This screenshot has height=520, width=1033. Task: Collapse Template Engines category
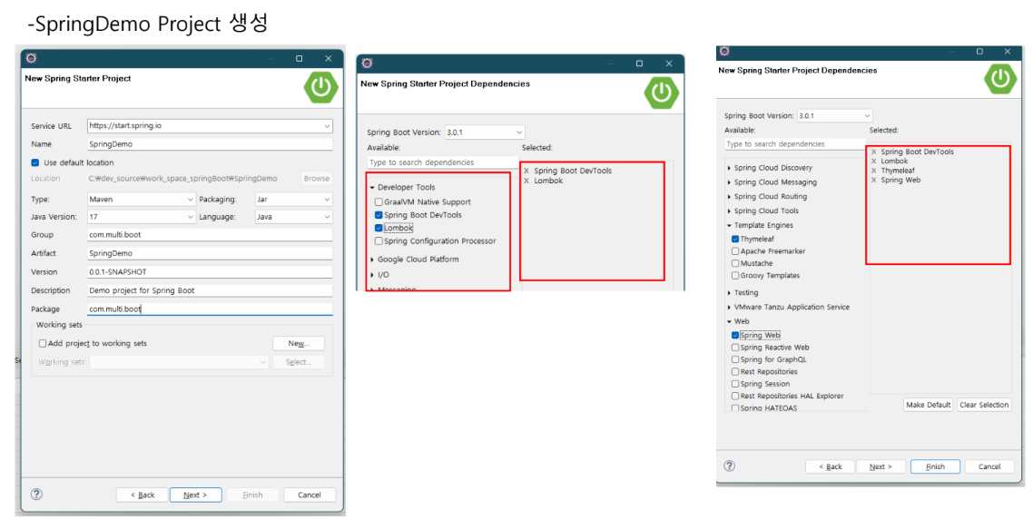pyautogui.click(x=729, y=225)
